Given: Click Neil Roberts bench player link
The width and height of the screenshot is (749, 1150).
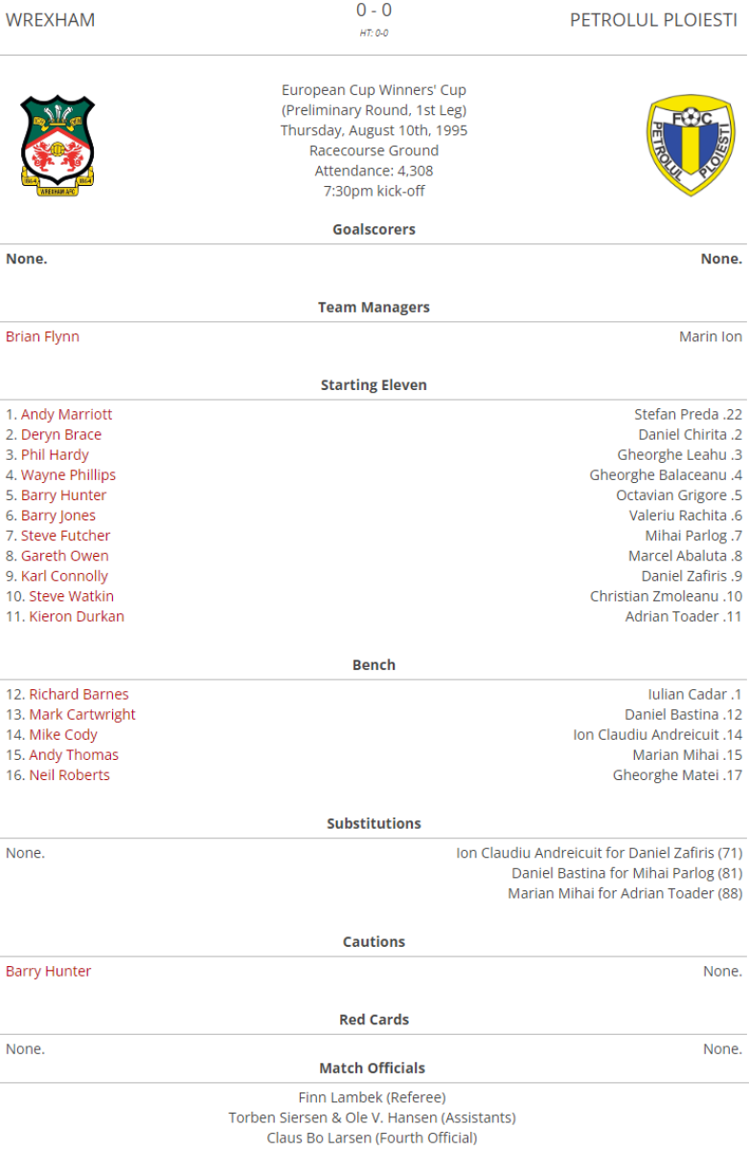Looking at the screenshot, I should (x=69, y=774).
